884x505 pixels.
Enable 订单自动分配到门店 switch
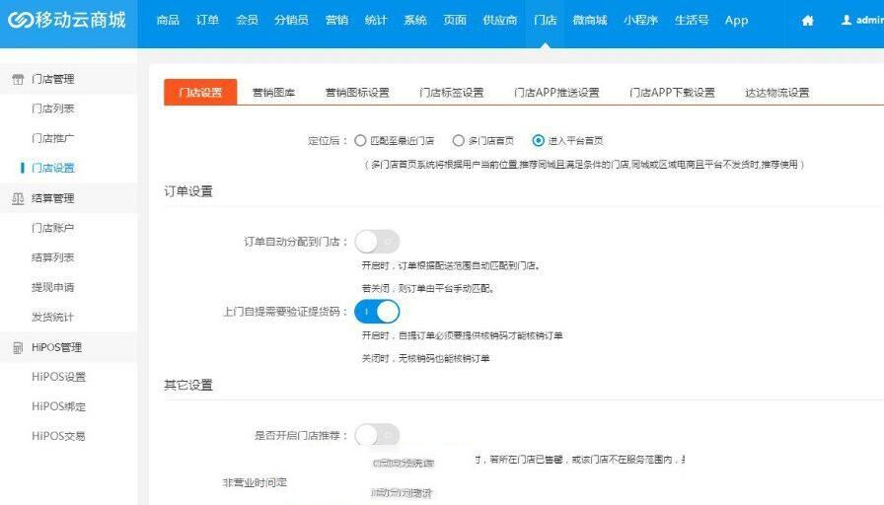point(377,241)
